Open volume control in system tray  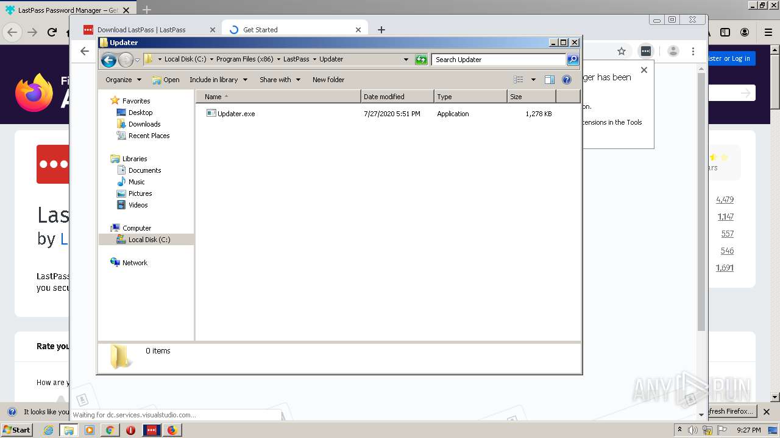click(x=693, y=430)
